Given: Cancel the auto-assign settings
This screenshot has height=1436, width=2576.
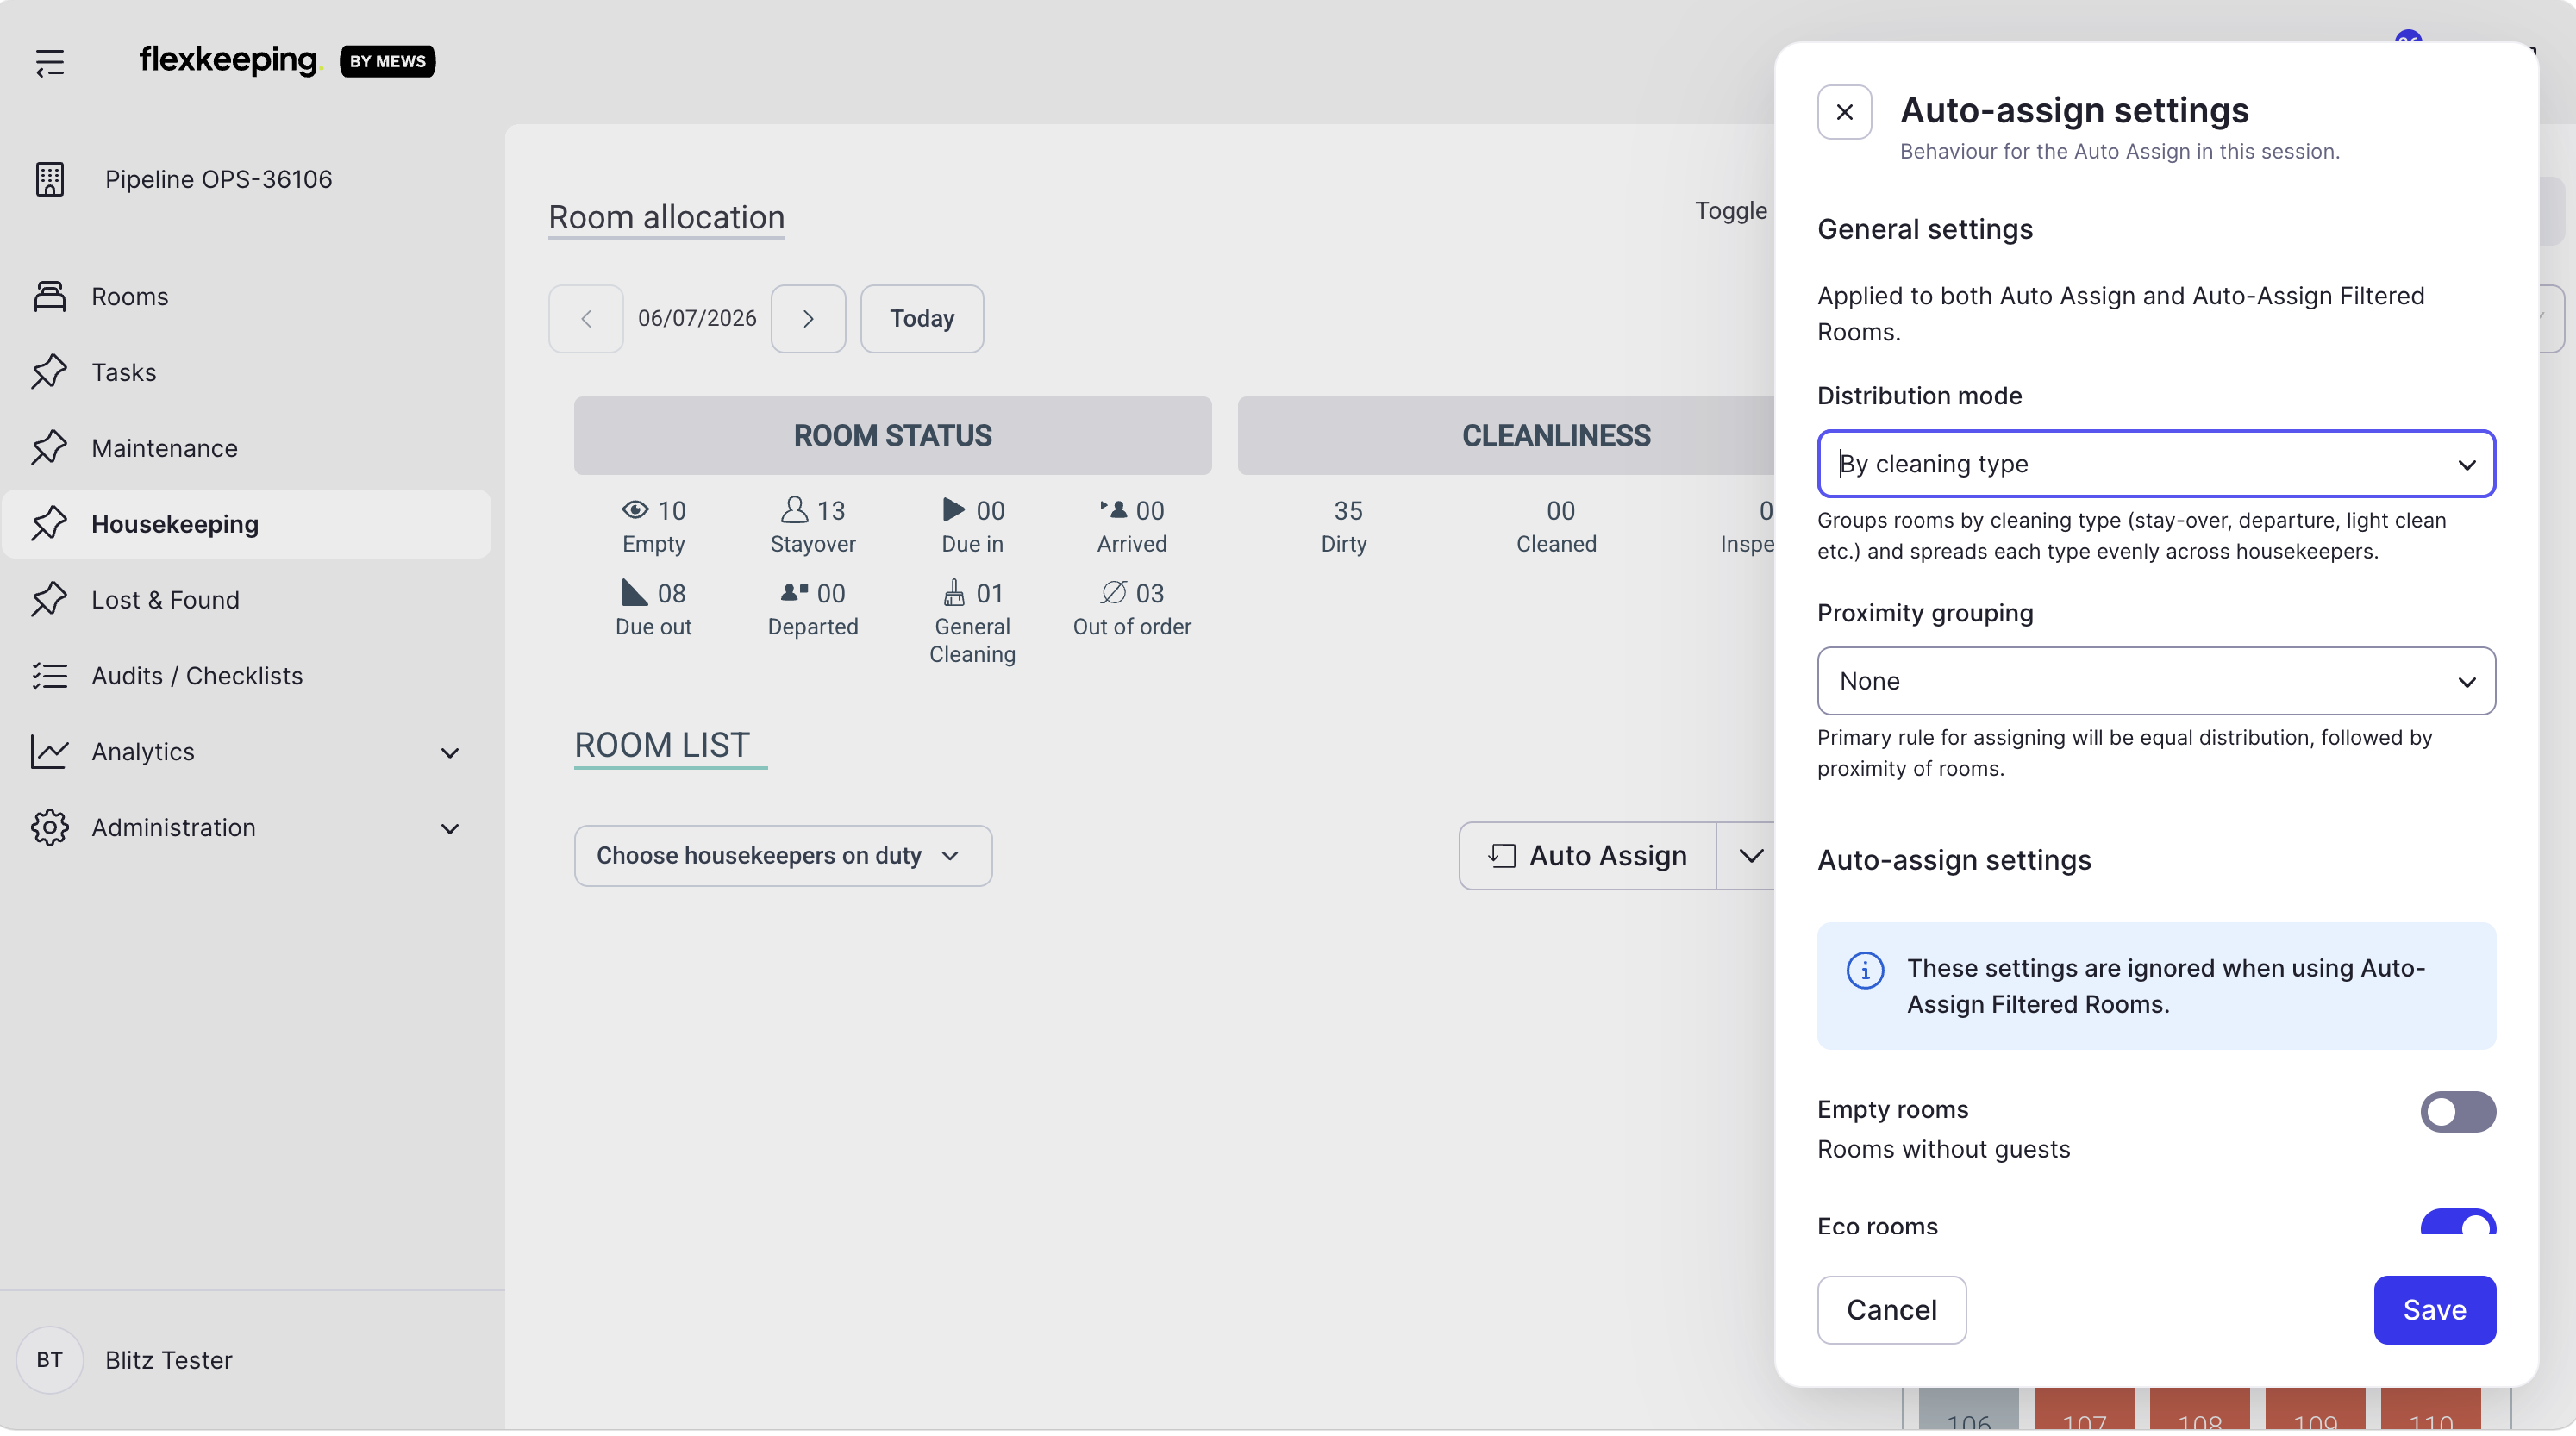Looking at the screenshot, I should (x=1891, y=1310).
